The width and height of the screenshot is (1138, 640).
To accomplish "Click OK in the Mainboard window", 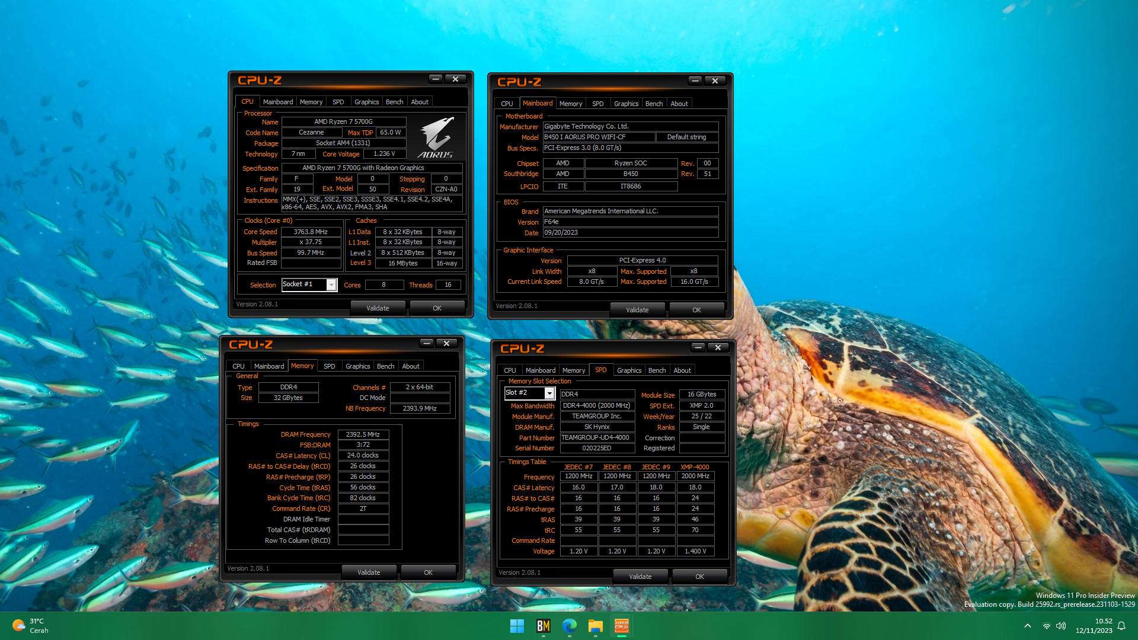I will [x=696, y=310].
